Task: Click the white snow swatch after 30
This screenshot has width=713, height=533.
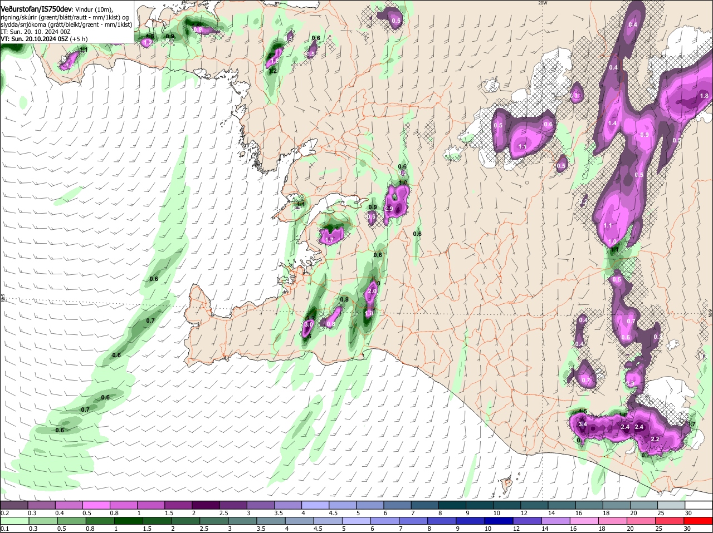Action: tap(699, 505)
